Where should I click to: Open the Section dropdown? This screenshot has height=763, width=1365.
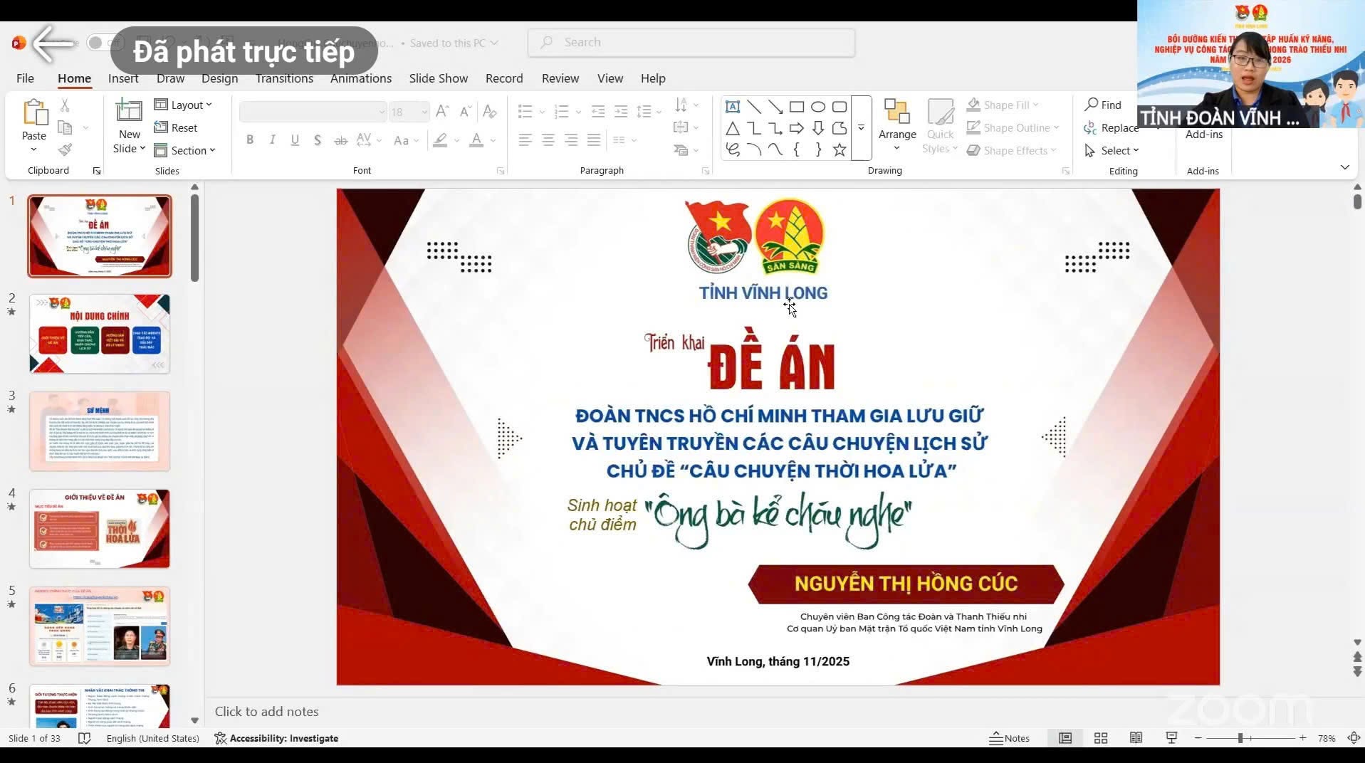185,150
